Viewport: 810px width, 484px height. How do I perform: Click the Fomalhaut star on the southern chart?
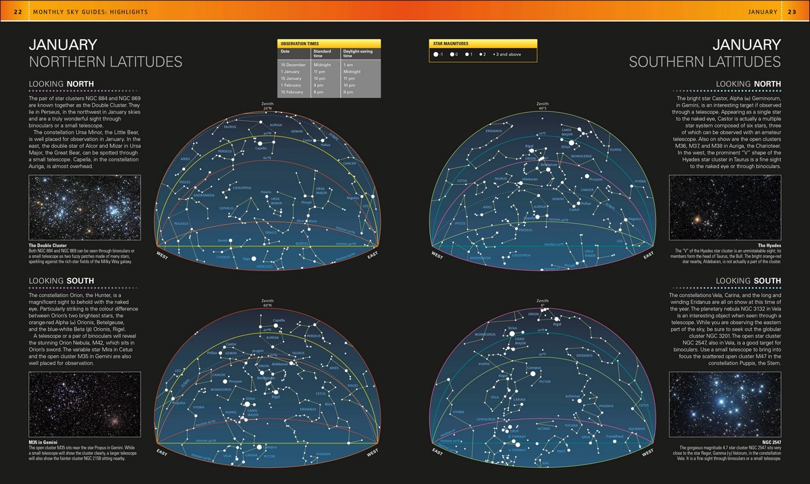pos(614,441)
